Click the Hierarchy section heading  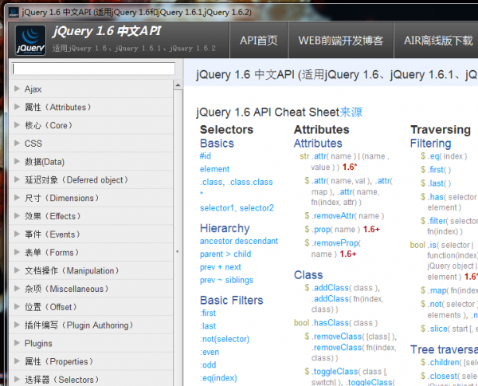coord(225,228)
